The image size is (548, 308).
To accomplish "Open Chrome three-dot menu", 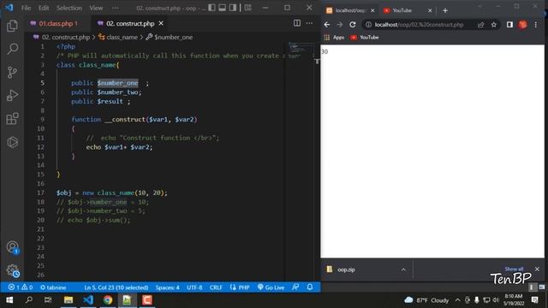I will pos(536,25).
